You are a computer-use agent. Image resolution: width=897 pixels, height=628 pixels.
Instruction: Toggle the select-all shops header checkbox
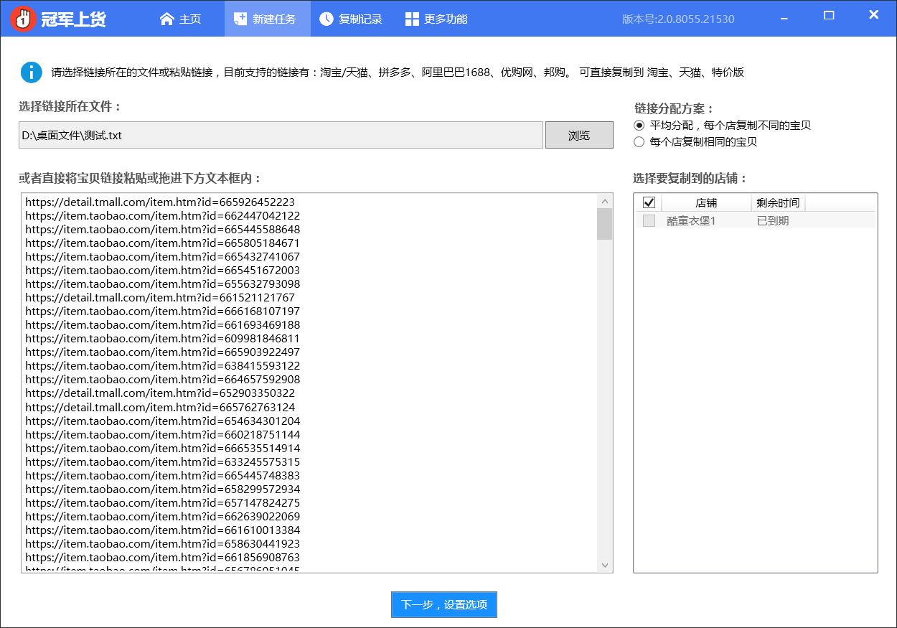tap(649, 202)
